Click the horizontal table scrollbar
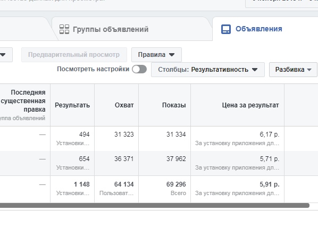Image resolution: width=318 pixels, height=236 pixels. point(154,205)
